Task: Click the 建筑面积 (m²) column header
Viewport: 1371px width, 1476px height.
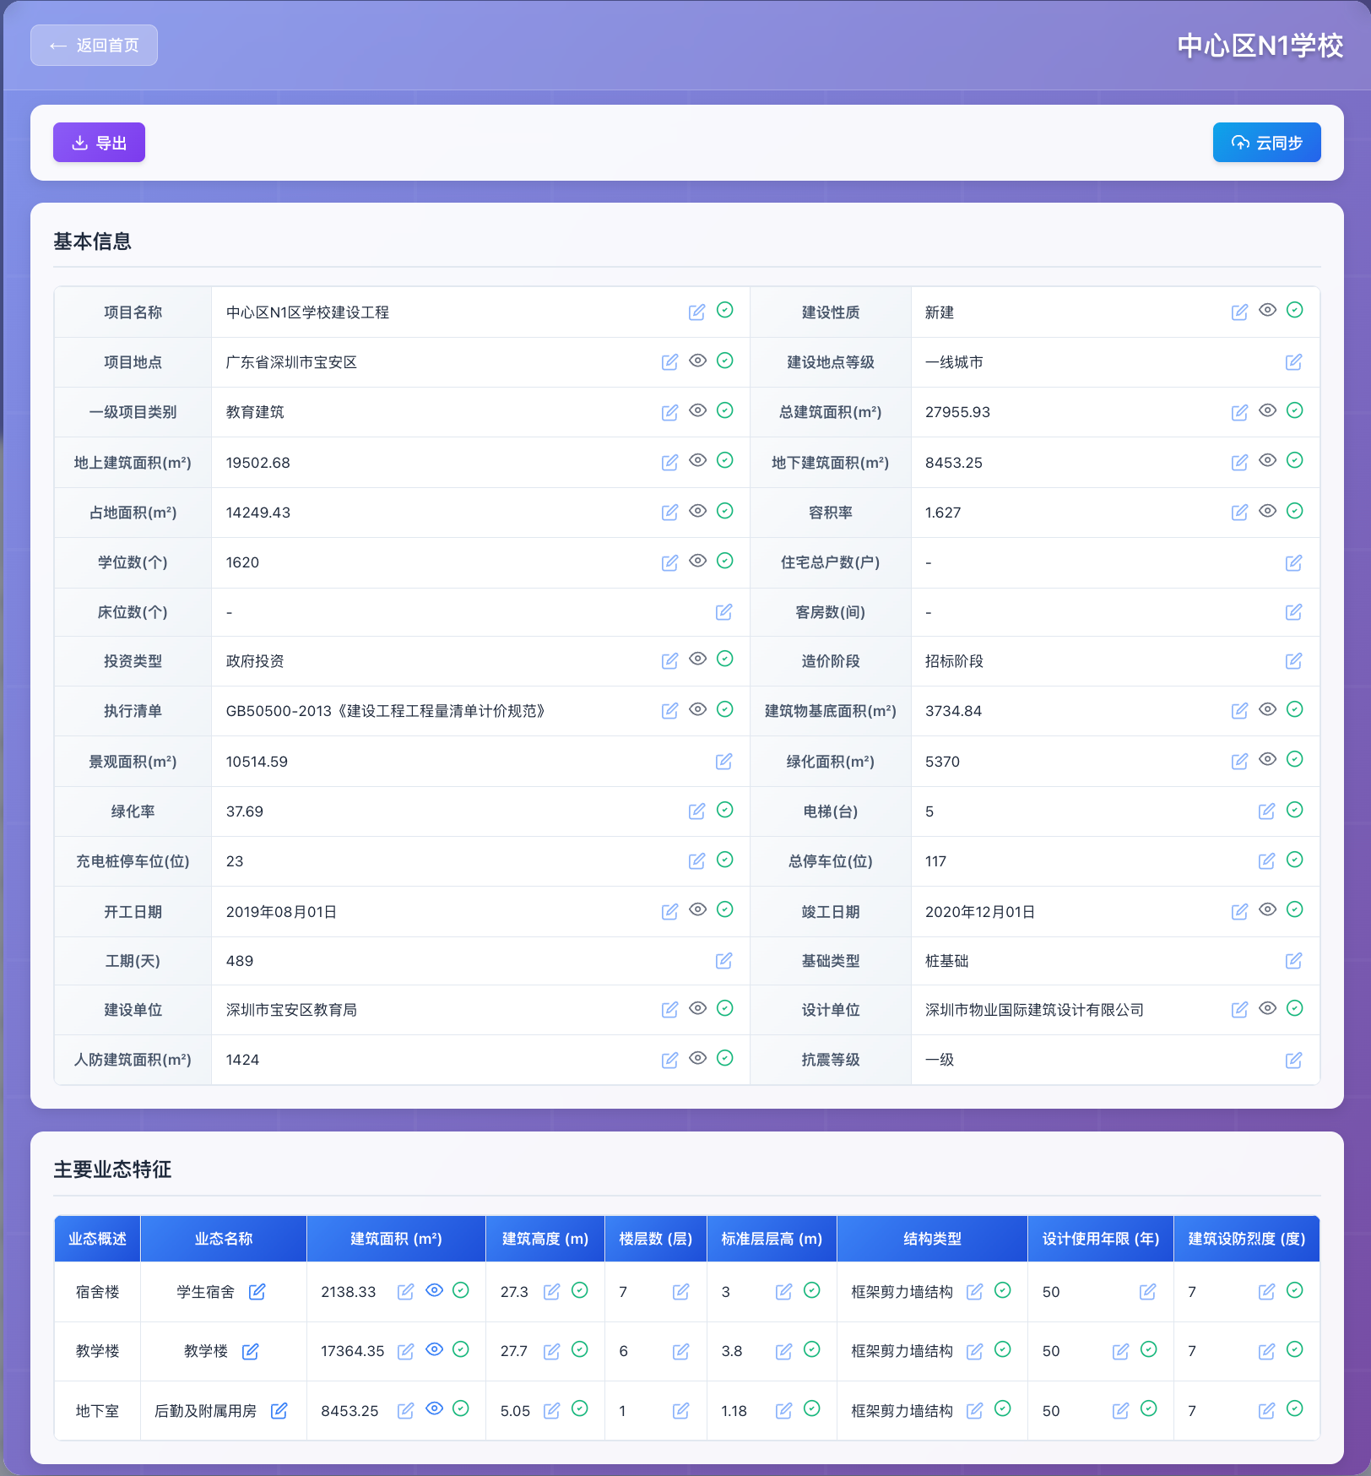Action: click(396, 1239)
